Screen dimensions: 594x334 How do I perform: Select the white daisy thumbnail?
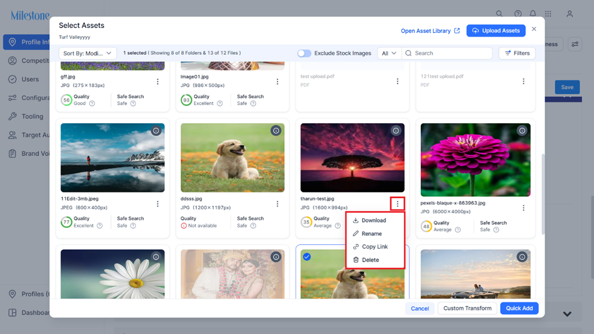[112, 274]
